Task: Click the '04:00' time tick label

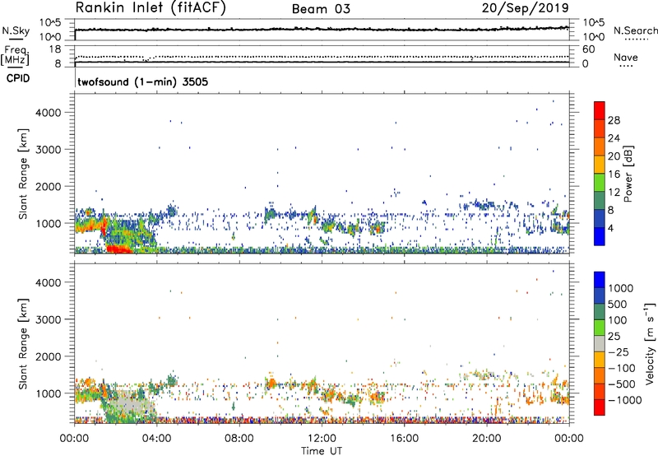Action: 156,439
